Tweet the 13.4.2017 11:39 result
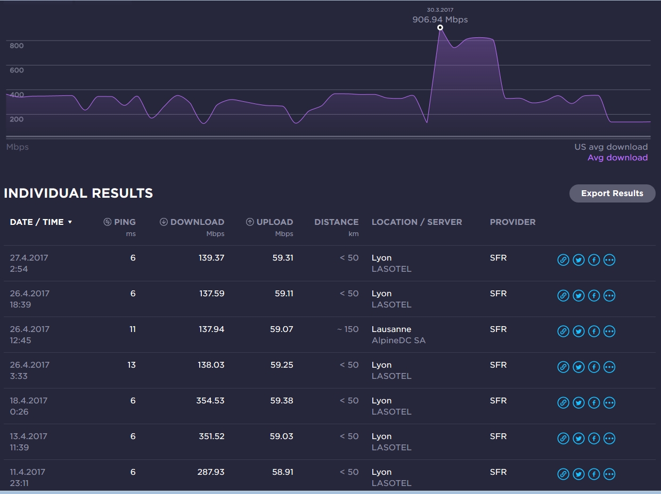Viewport: 661px width, 494px height. coord(578,439)
